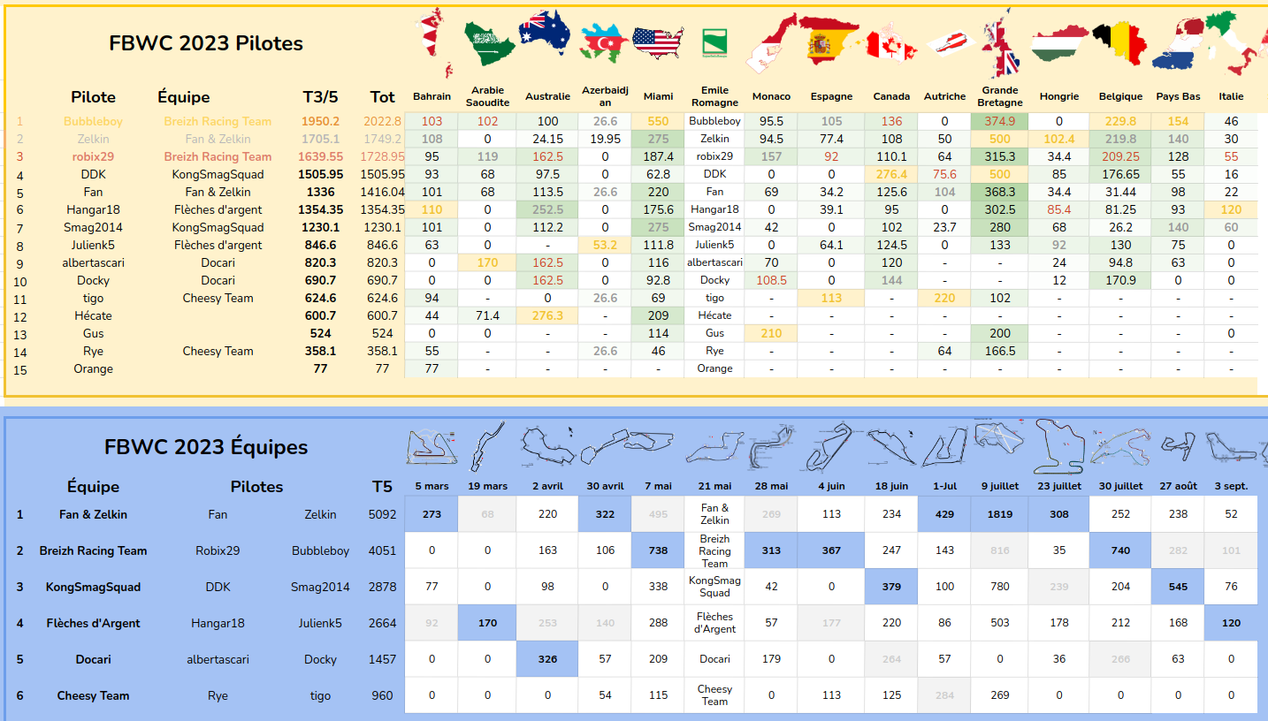
Task: Select the 'Grande Bretagne' race header
Action: [999, 96]
